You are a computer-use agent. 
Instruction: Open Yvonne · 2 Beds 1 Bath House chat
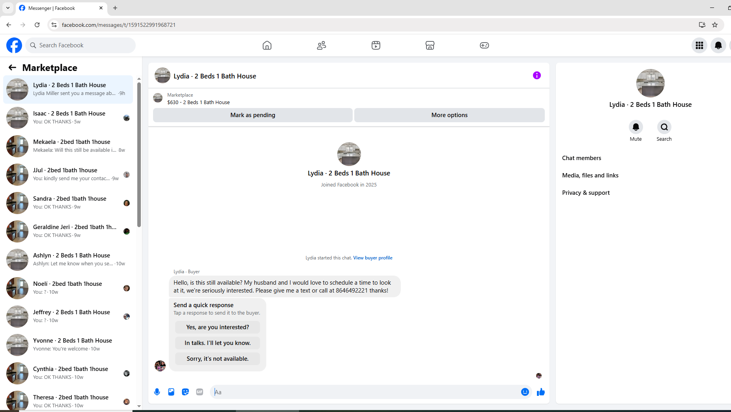(x=68, y=345)
